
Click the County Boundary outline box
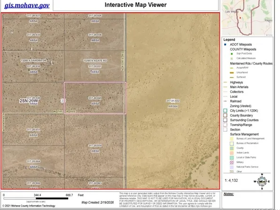225,115
